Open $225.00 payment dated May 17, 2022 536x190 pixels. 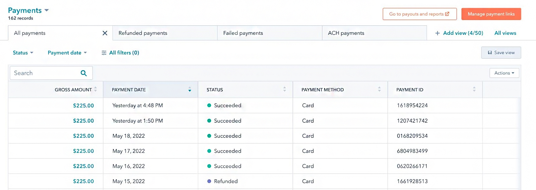click(83, 151)
